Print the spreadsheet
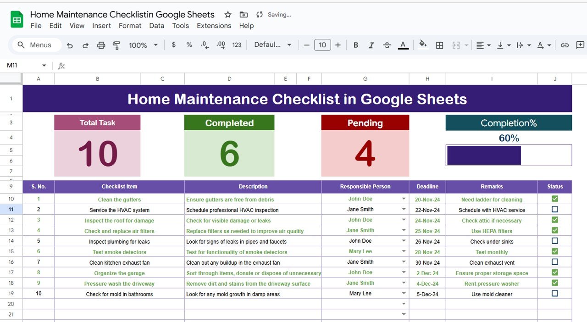This screenshot has width=587, height=322. coord(101,45)
